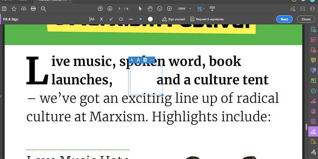318x159 pixels.
Task: Open the zoom level dropdown
Action: point(190,9)
